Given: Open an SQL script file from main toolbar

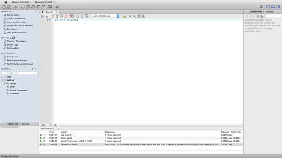Looking at the screenshot, I should 9,7.
